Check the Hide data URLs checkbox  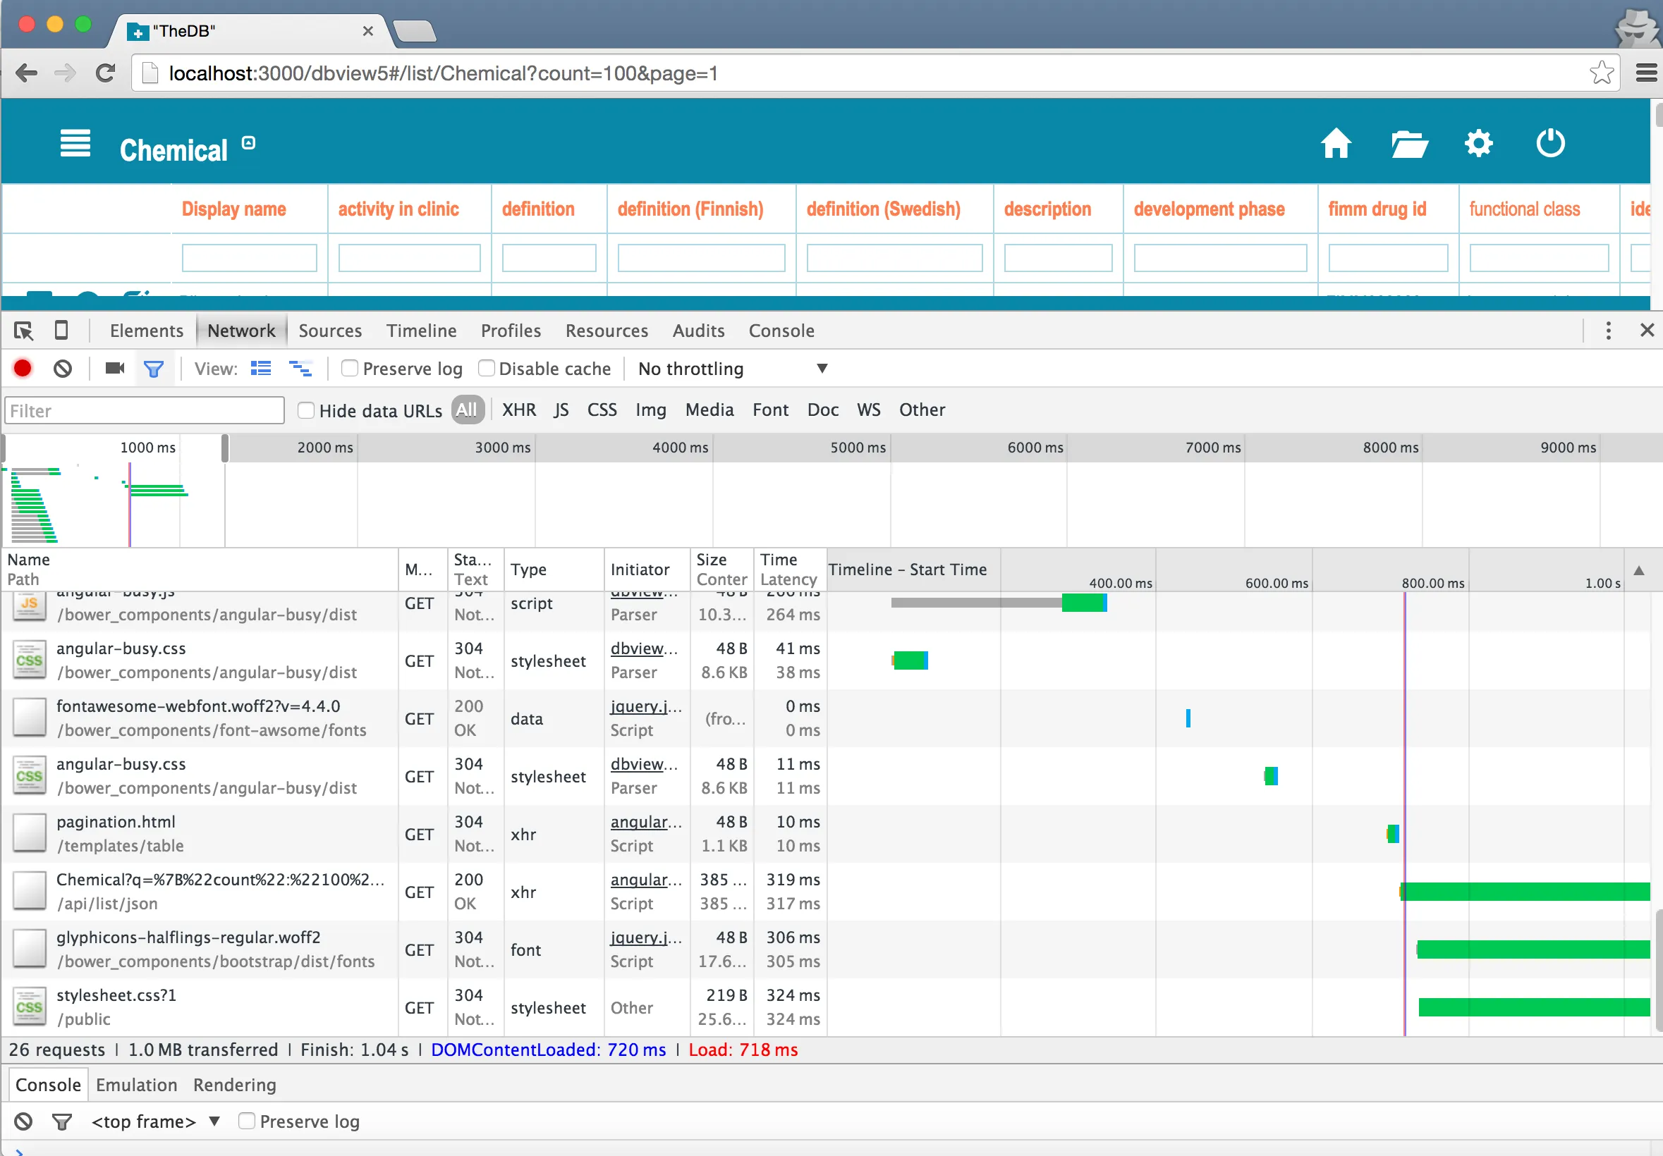[306, 410]
